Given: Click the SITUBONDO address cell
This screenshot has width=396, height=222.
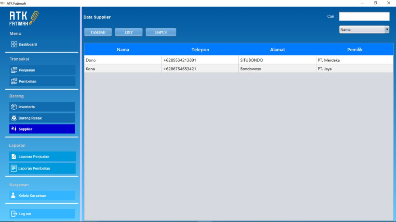Looking at the screenshot, I should pos(277,60).
